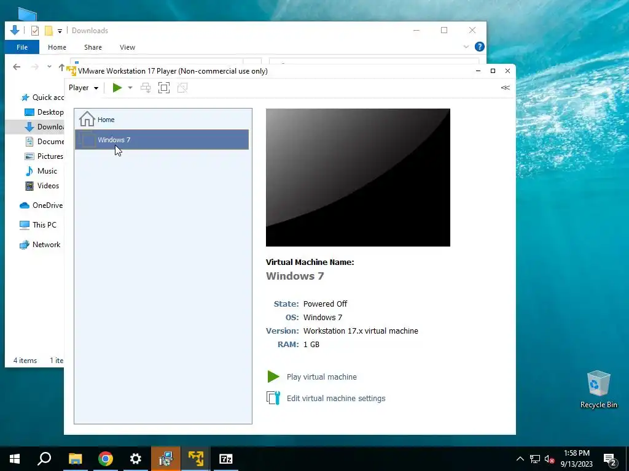Click the Up arrow in Explorer navigation

(61, 67)
